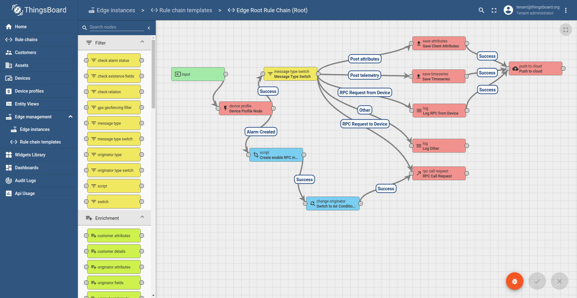Pick gps geofencing filter node
This screenshot has width=577, height=298.
114,107
